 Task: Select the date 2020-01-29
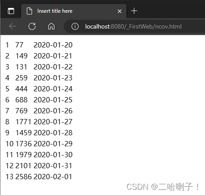53,144
